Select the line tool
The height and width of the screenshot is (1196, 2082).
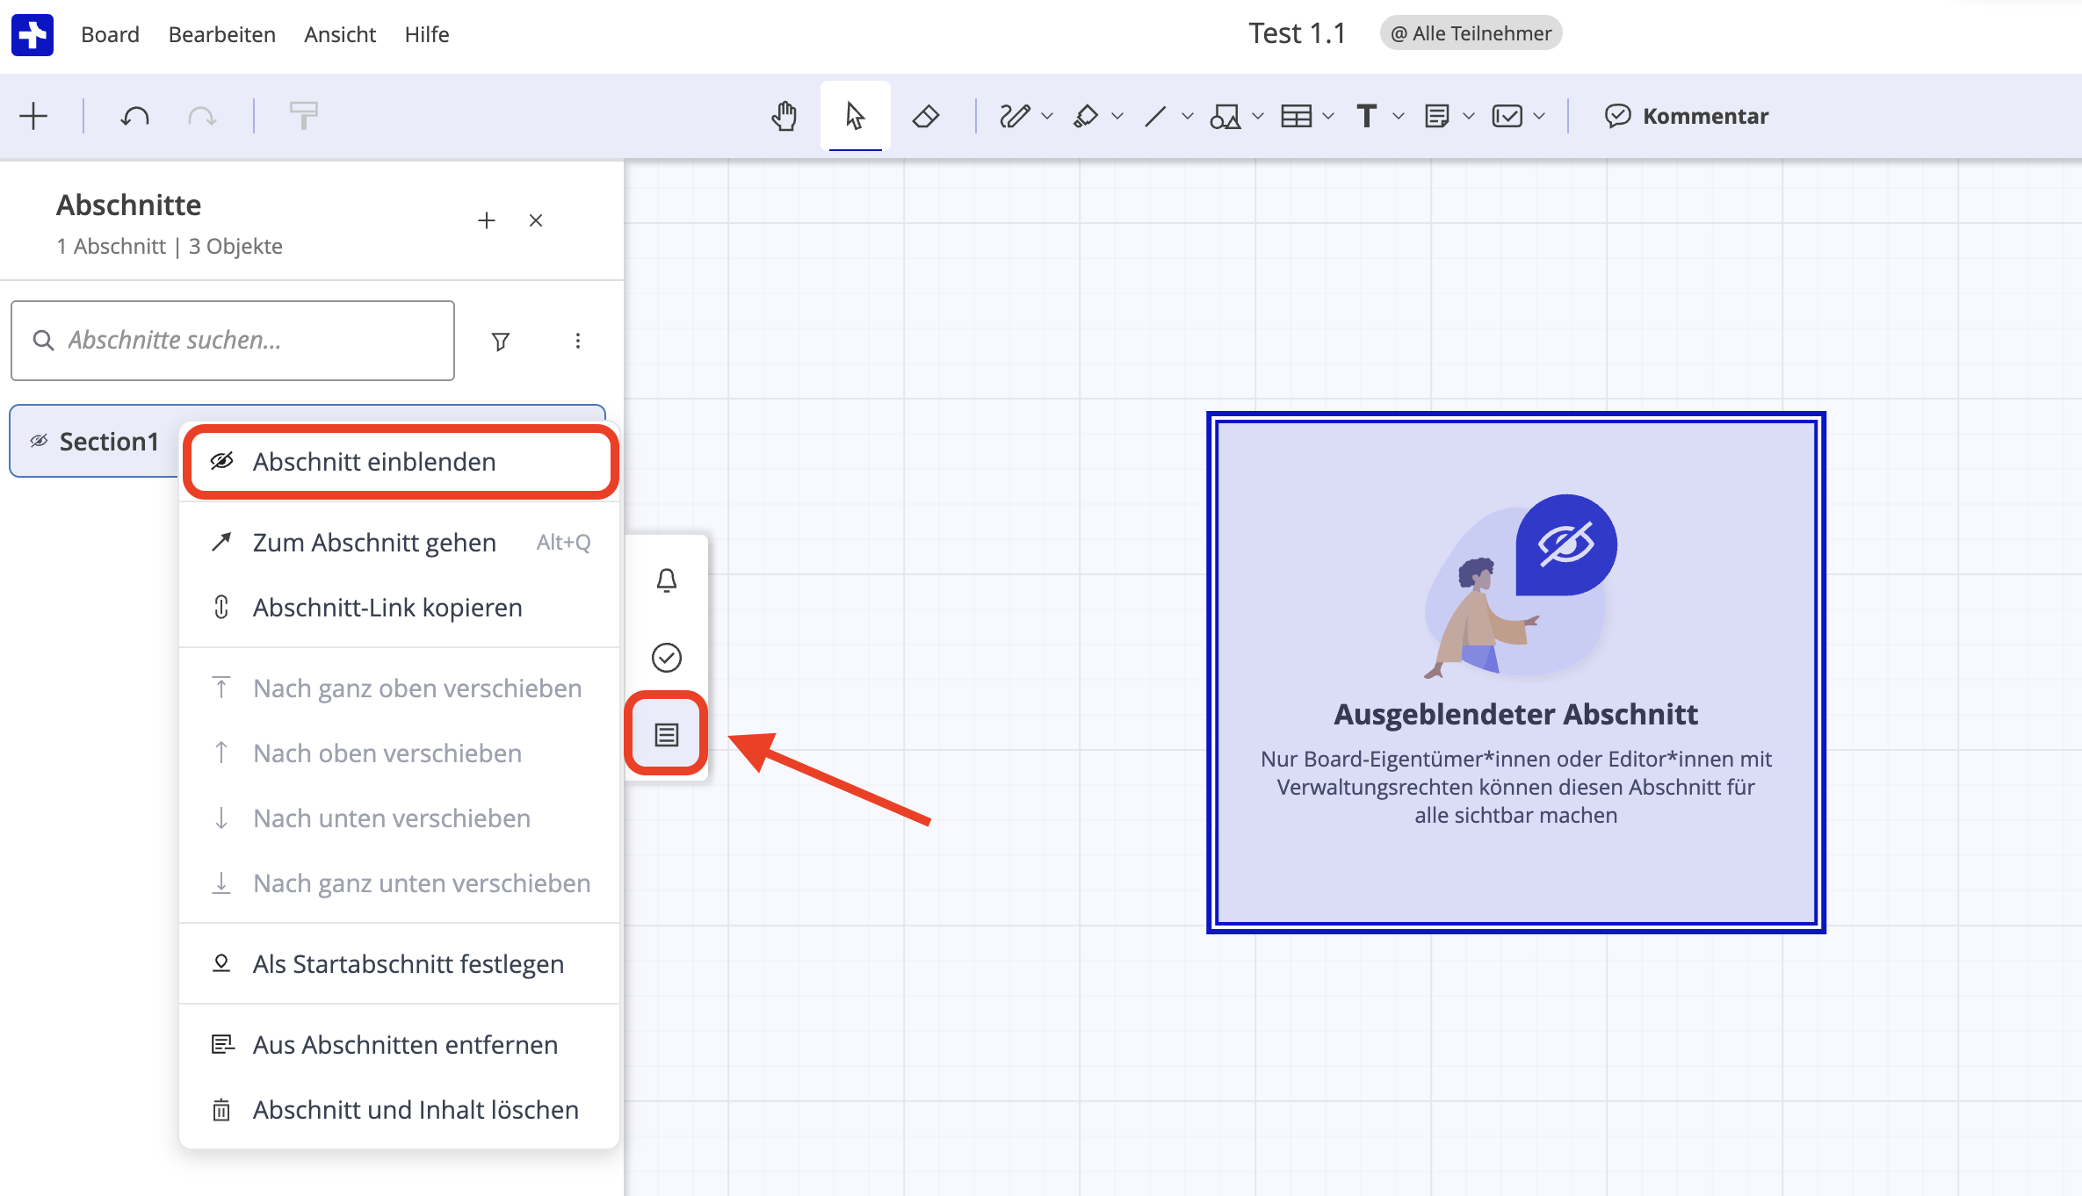(1156, 116)
